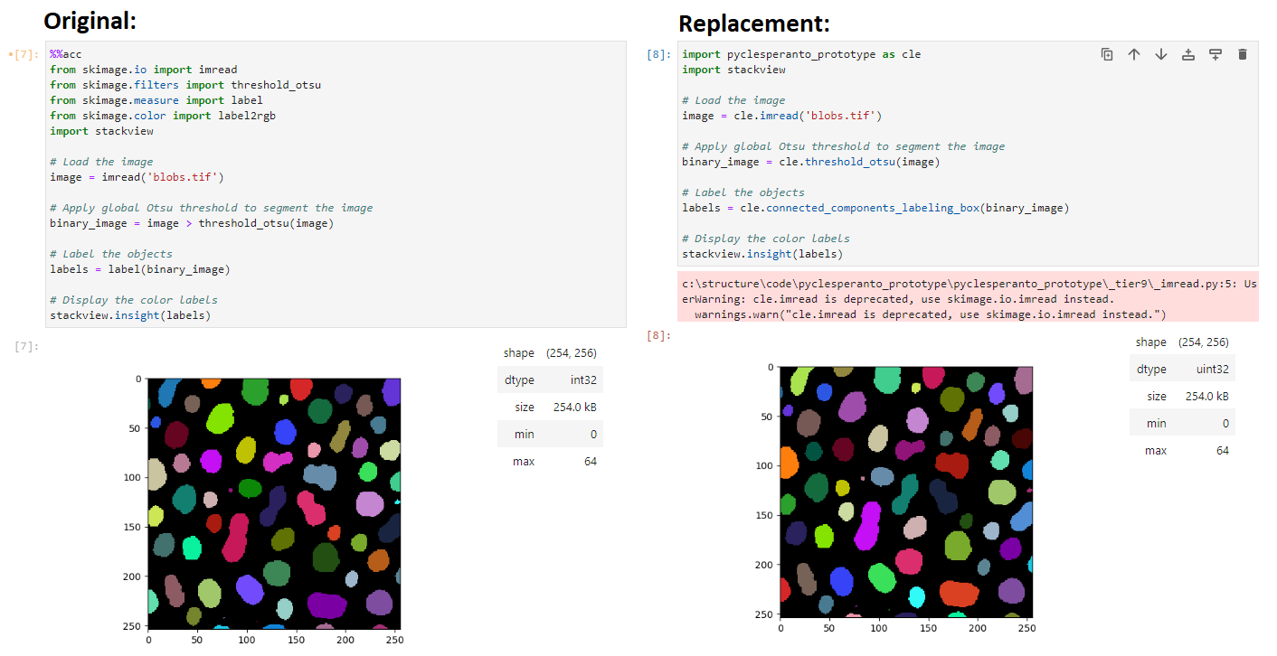Click the output prompt [8] beside the replacement plot
The image size is (1277, 656).
pyautogui.click(x=659, y=336)
